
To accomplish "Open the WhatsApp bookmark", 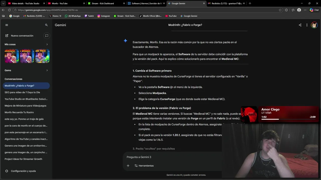I will [73, 16].
